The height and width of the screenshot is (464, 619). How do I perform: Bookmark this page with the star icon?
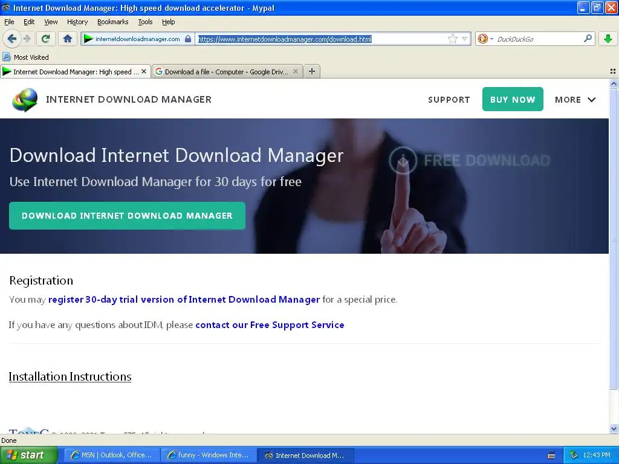(452, 39)
